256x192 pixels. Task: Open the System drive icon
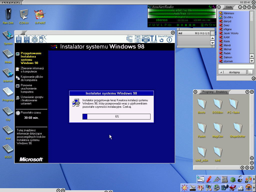8,37
